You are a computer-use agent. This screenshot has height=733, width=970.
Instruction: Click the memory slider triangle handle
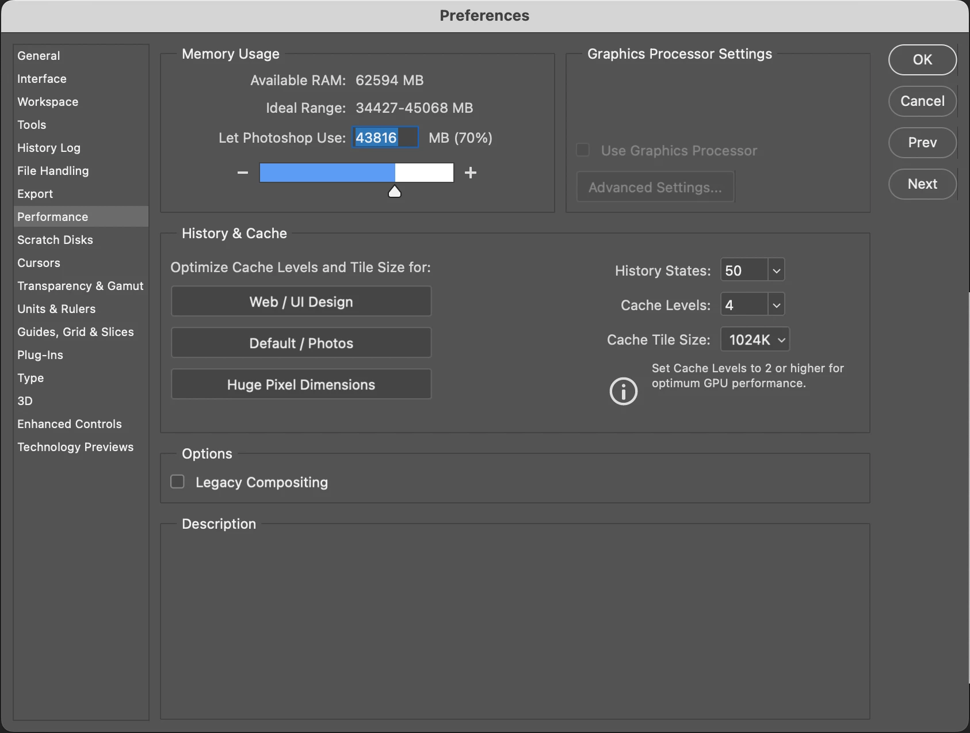(395, 192)
